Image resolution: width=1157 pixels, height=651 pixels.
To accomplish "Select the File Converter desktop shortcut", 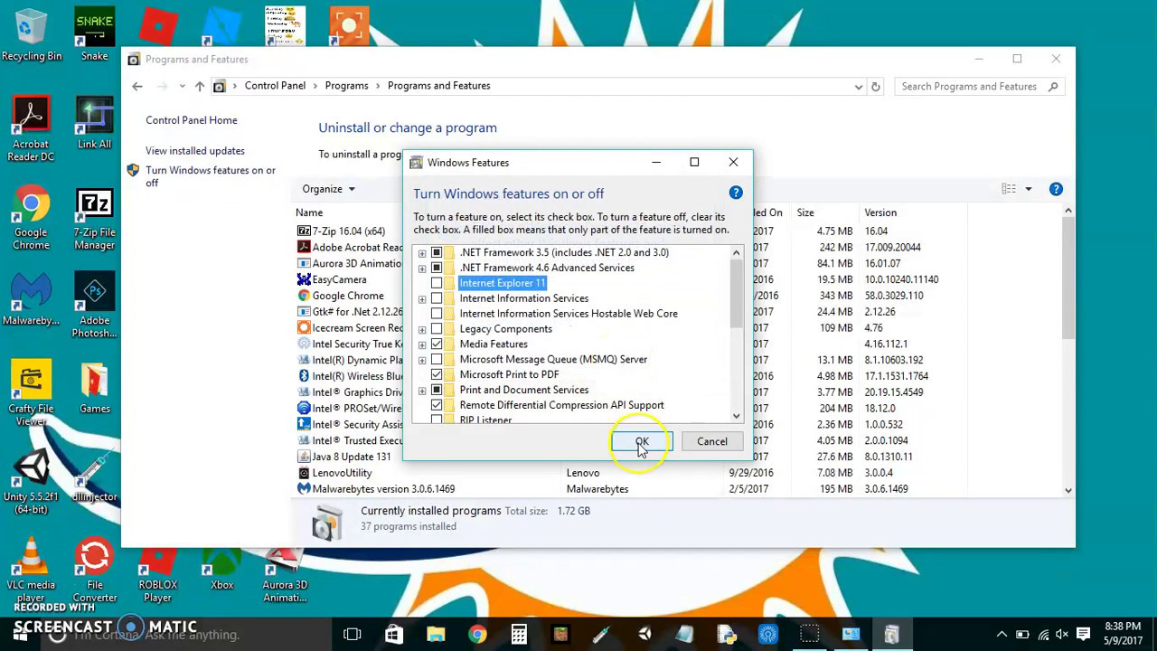I will 94,570.
